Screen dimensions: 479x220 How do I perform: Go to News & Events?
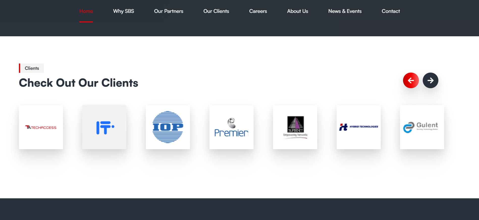(x=345, y=11)
